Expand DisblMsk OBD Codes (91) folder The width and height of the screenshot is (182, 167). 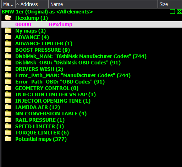68,63
